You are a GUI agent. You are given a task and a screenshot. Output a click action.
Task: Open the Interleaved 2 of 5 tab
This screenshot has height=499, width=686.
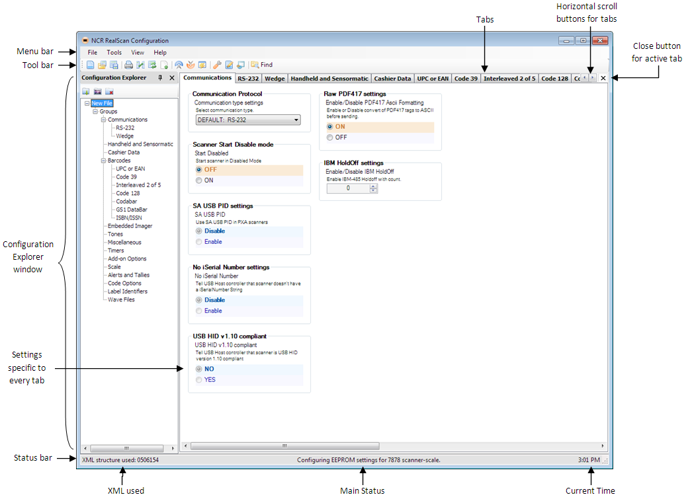[x=509, y=79]
